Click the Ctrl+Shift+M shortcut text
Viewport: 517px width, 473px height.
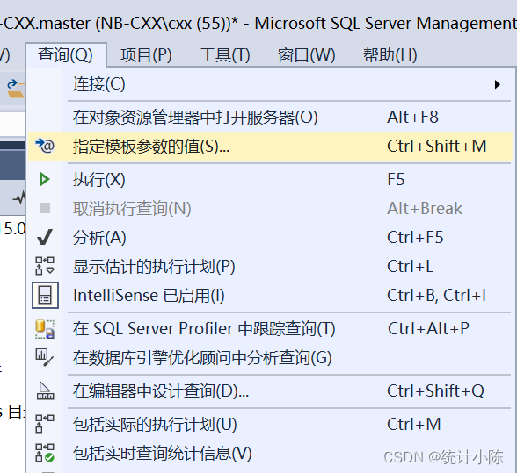(437, 147)
